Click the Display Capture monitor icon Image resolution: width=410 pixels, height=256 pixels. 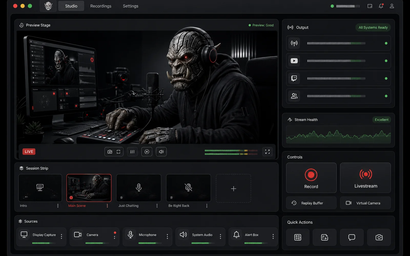[x=24, y=235]
